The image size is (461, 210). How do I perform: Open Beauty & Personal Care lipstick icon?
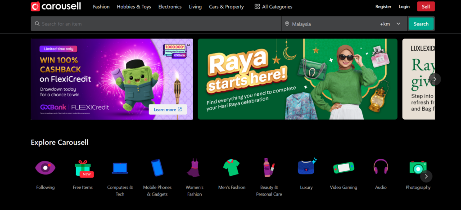tap(269, 168)
